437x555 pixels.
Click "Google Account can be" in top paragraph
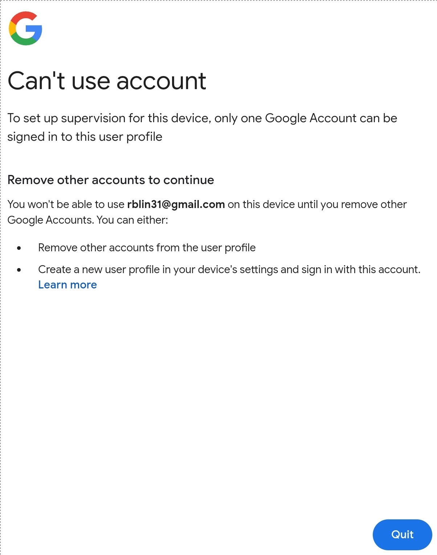(331, 118)
